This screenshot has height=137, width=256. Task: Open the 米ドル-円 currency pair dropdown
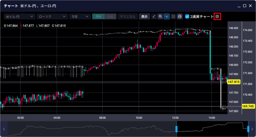pos(19,16)
